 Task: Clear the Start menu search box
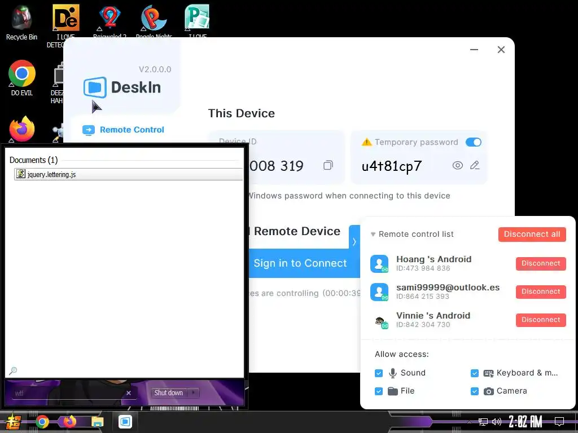[129, 393]
